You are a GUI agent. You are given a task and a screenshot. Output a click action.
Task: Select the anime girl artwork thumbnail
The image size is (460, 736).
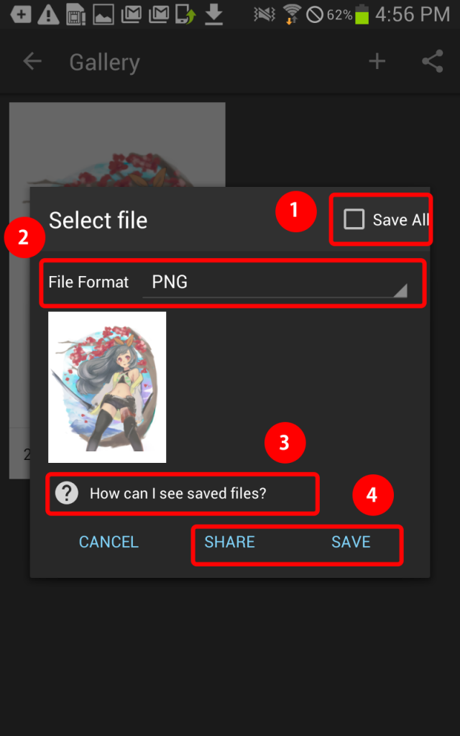107,387
